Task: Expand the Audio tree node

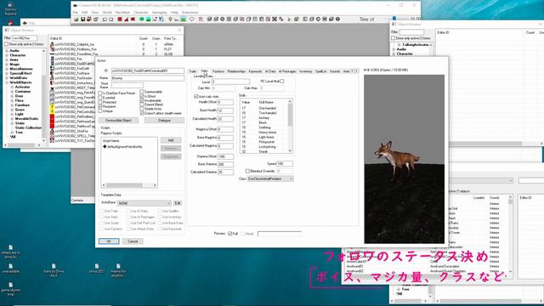Action: click(x=7, y=51)
